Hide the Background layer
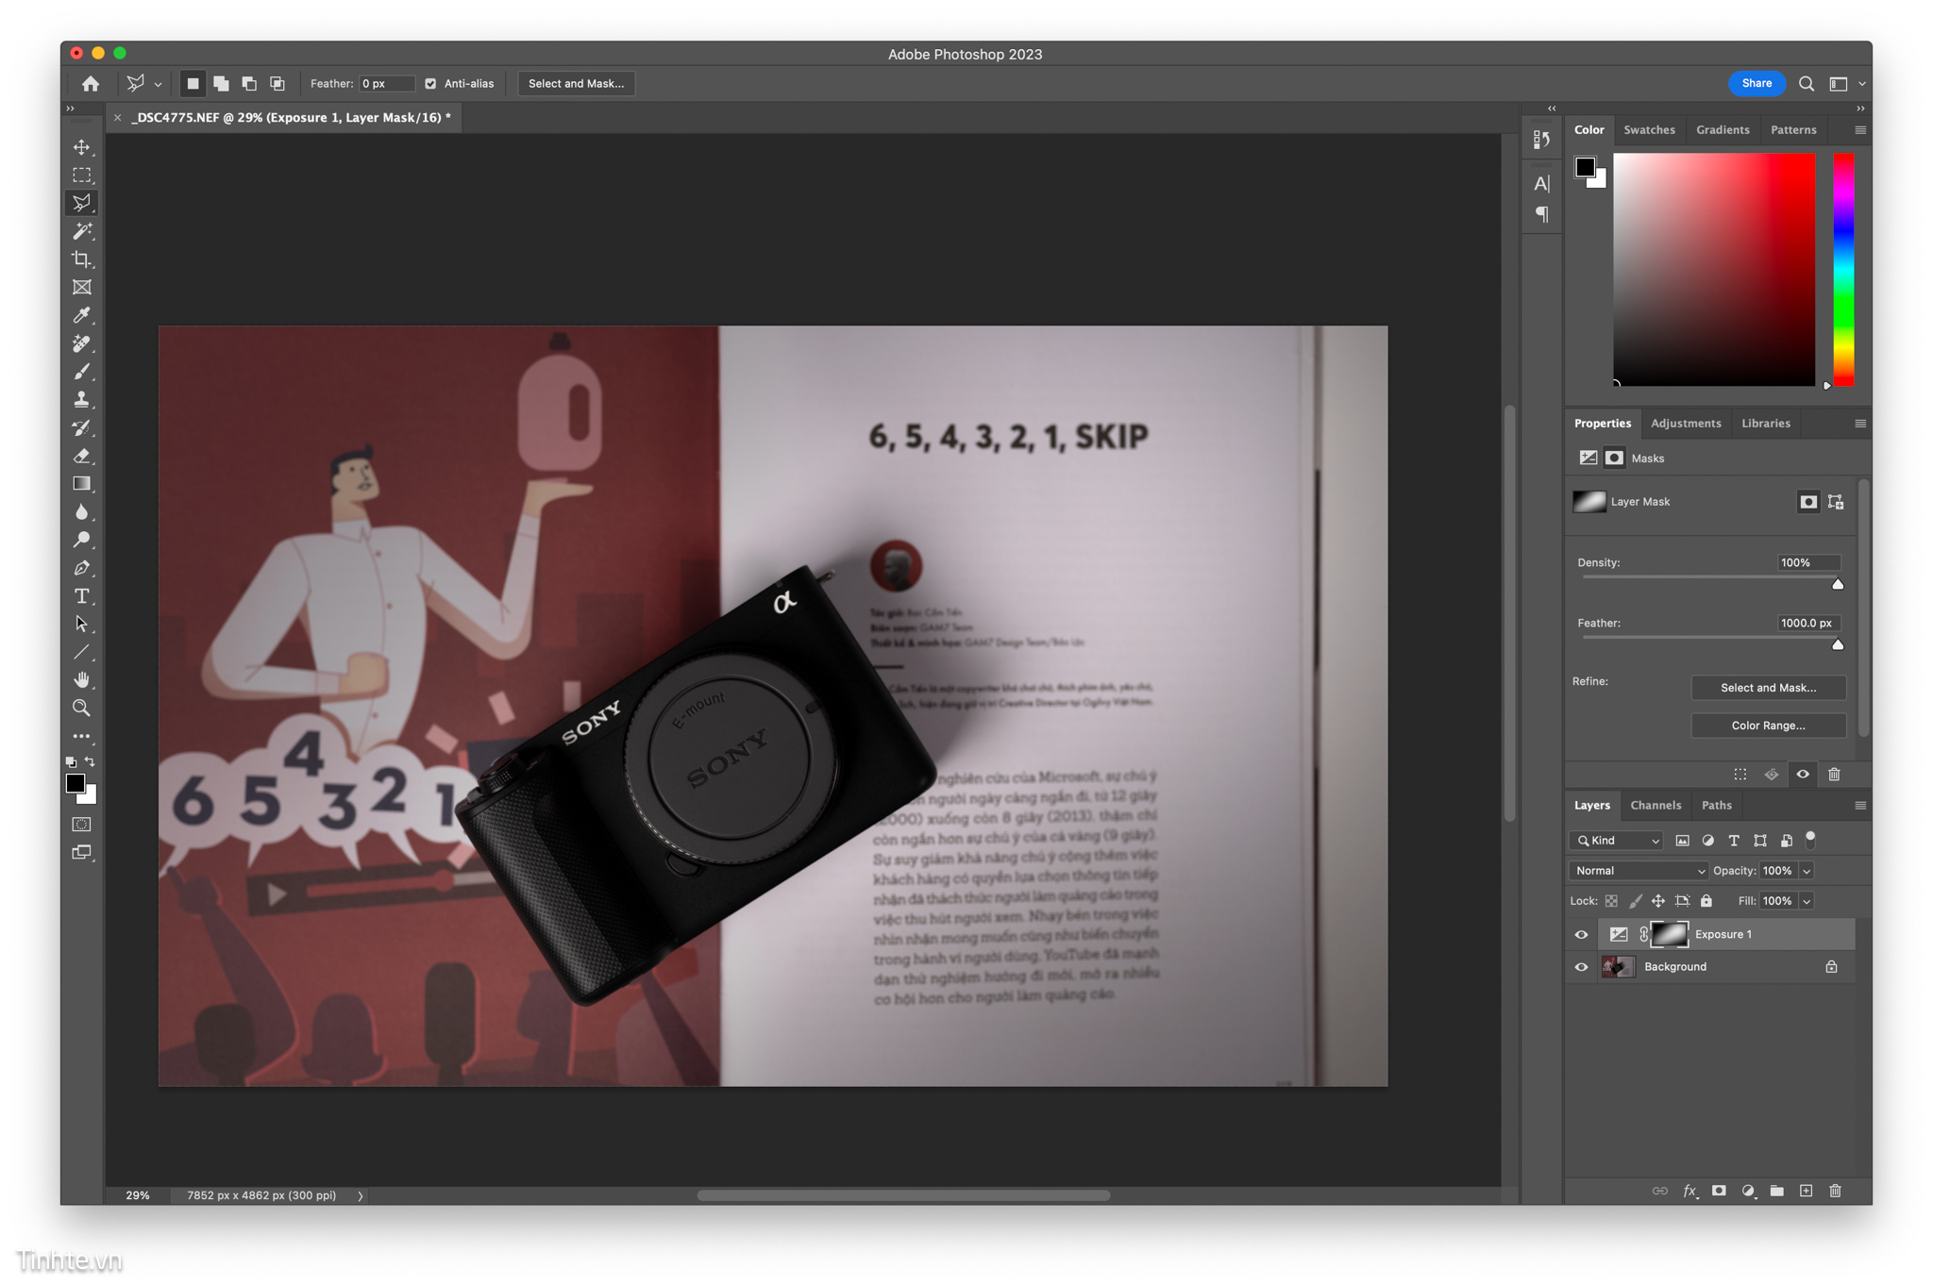Image resolution: width=1933 pixels, height=1285 pixels. pos(1581,967)
